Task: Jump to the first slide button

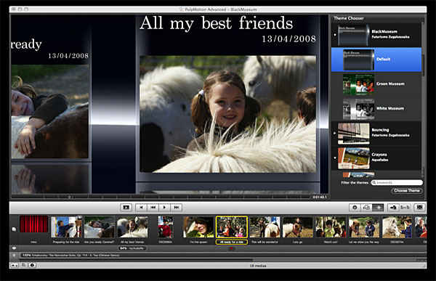Action: coord(141,208)
